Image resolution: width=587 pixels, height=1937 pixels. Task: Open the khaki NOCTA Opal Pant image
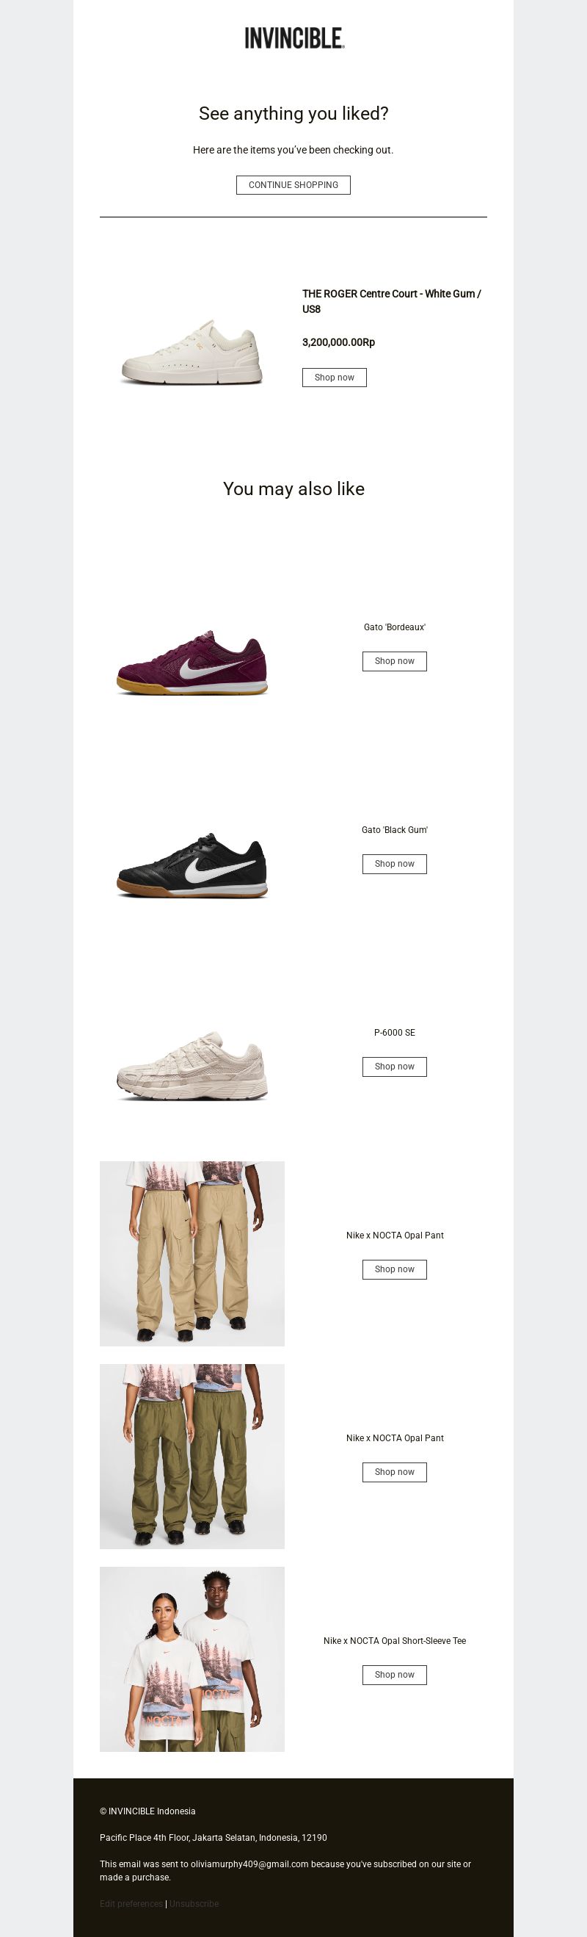pos(192,1253)
